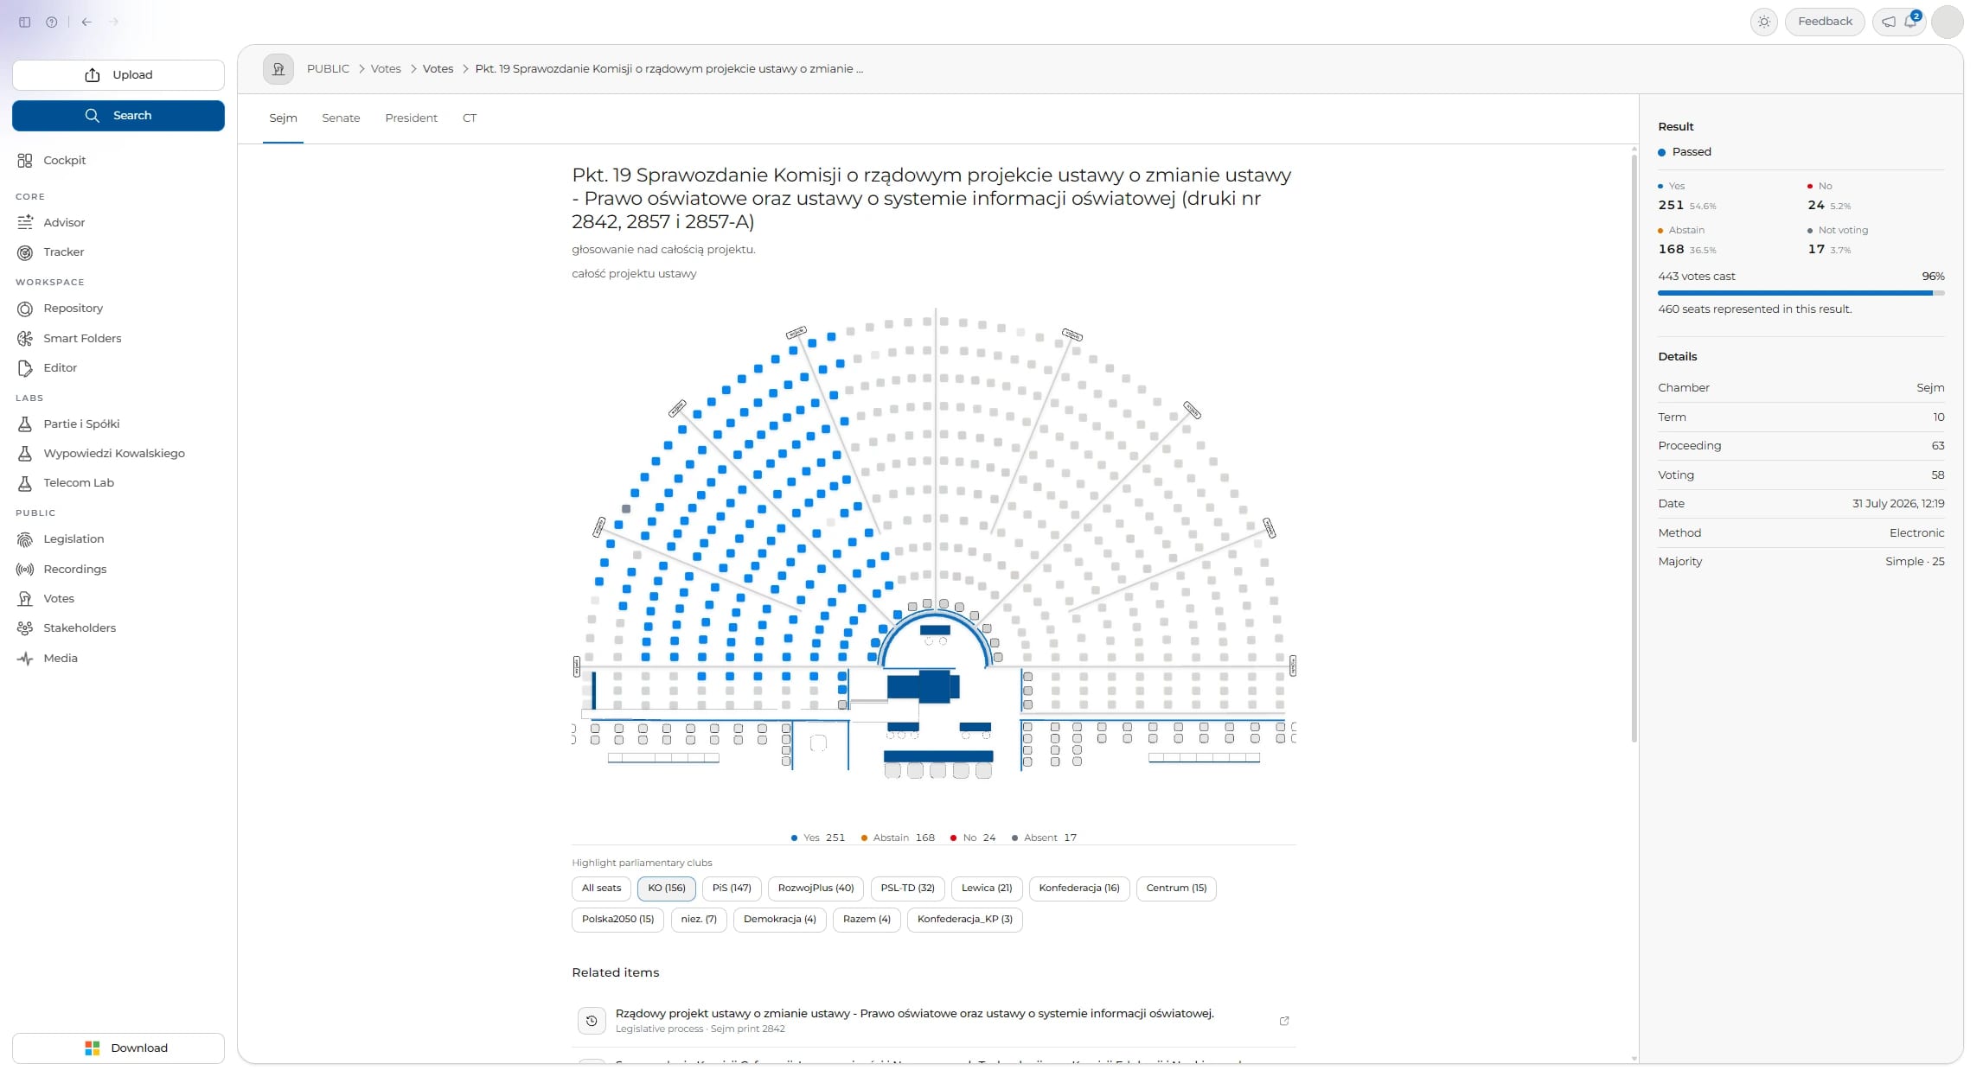Switch to the Senate tab

[341, 118]
